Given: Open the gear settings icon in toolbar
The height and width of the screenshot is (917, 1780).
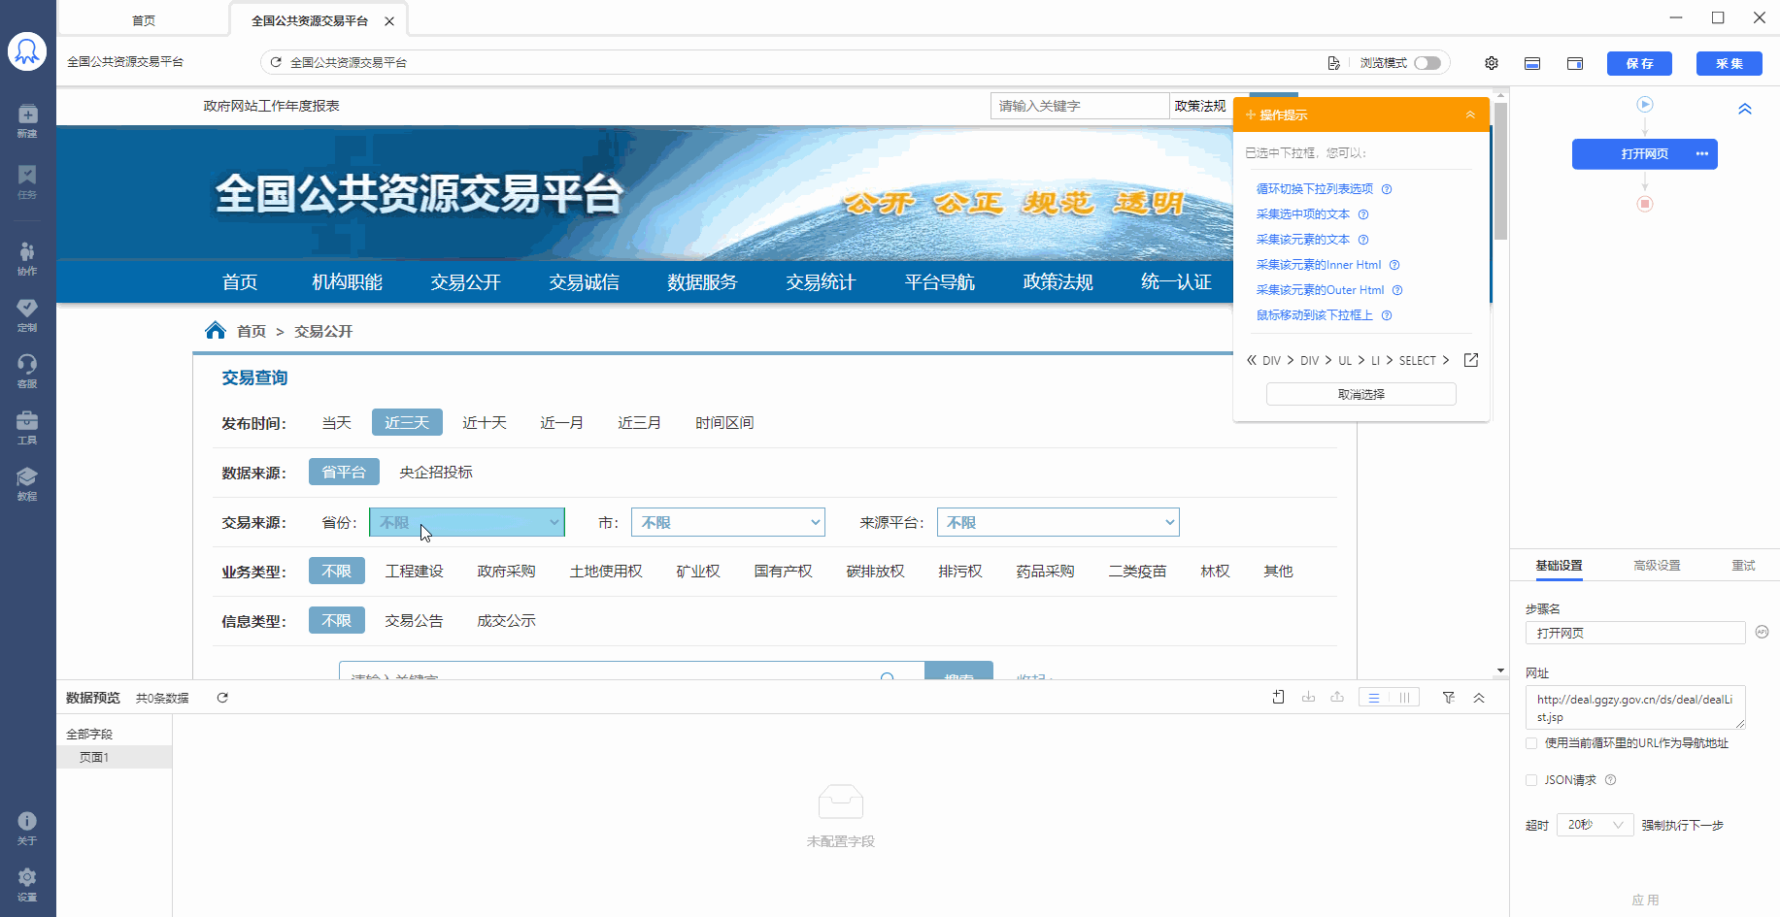Looking at the screenshot, I should coord(1492,63).
